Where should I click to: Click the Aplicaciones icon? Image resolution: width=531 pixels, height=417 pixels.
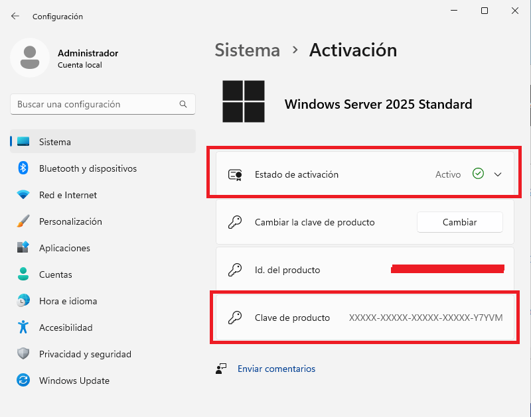coord(23,247)
